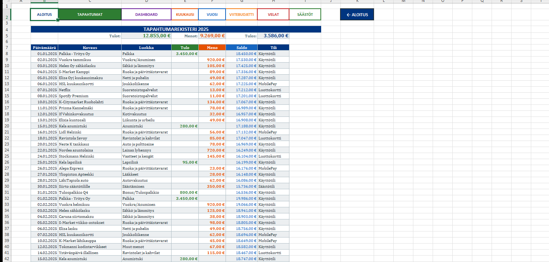Click the orange Meno header cell
The image size is (549, 262).
coord(212,47)
